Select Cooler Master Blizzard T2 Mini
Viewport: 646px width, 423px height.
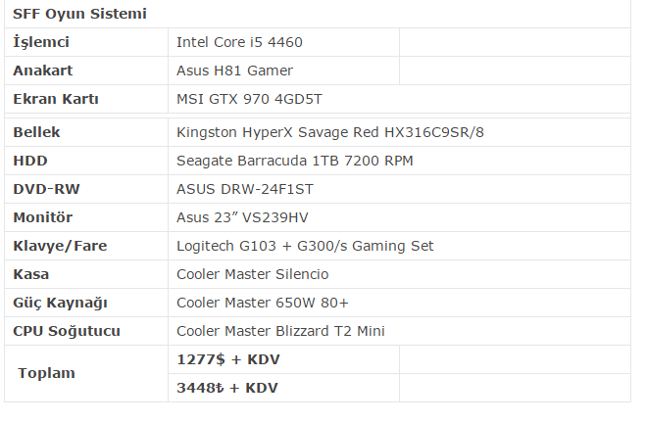(280, 331)
